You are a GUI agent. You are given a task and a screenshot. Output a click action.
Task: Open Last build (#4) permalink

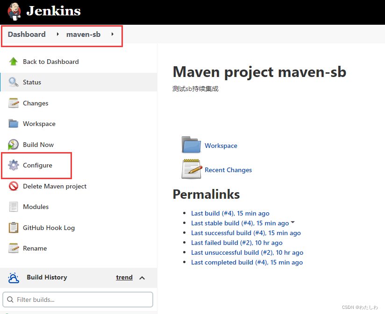pyautogui.click(x=230, y=213)
